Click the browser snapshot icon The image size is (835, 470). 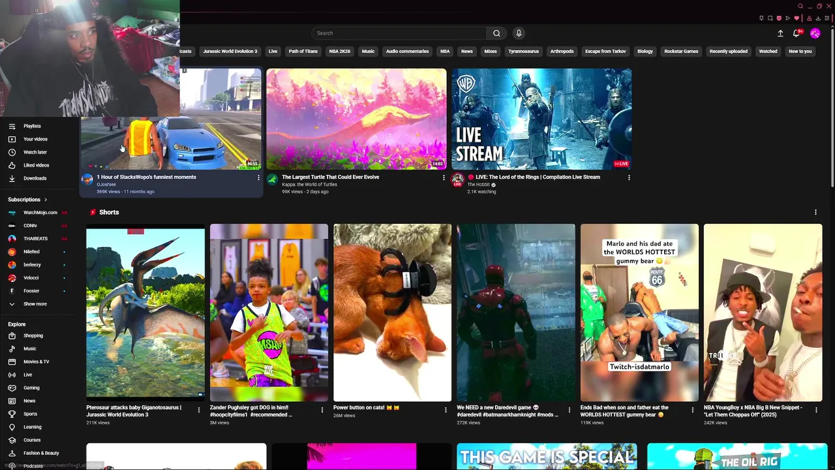point(770,18)
